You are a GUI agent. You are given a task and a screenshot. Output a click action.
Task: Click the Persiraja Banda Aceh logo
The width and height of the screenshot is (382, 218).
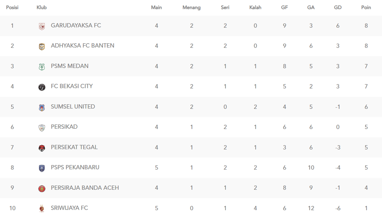coord(42,188)
